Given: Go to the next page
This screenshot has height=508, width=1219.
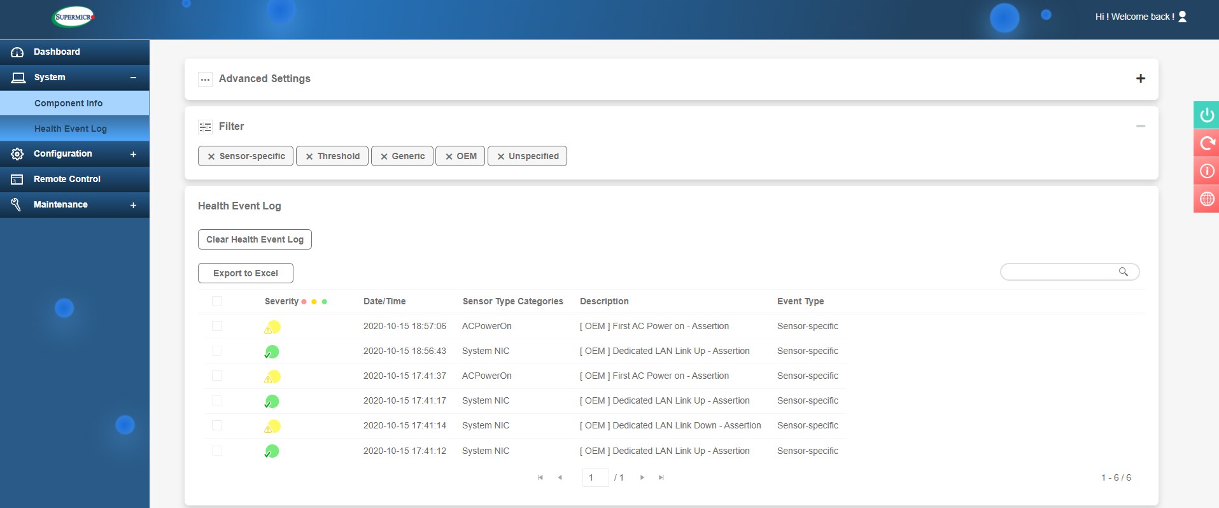Looking at the screenshot, I should [642, 477].
